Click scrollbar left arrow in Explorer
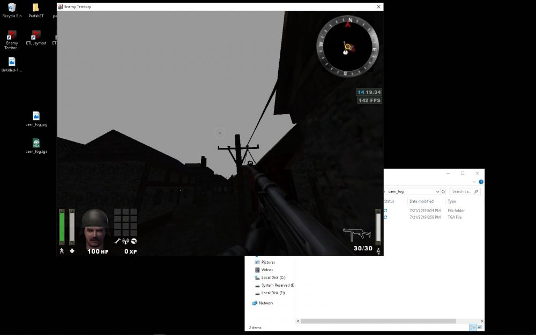This screenshot has width=536, height=335. (298, 321)
